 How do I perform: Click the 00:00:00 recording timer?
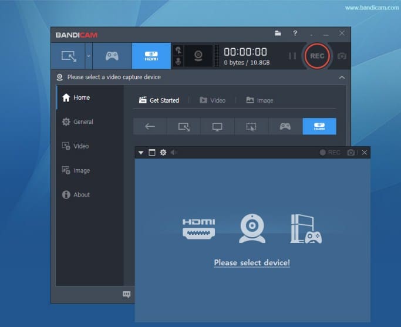click(x=245, y=52)
